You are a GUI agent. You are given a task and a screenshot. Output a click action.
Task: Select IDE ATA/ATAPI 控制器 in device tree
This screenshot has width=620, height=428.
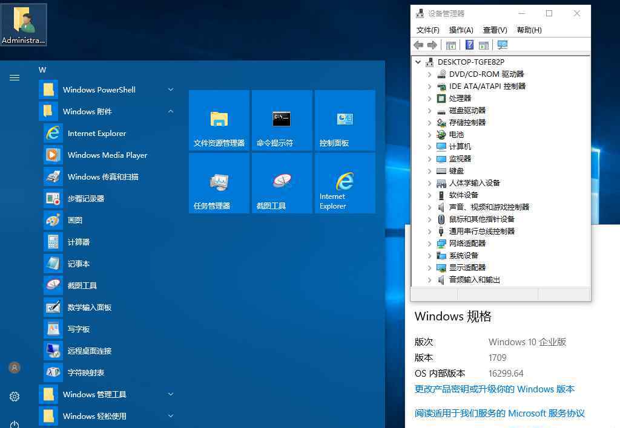487,86
